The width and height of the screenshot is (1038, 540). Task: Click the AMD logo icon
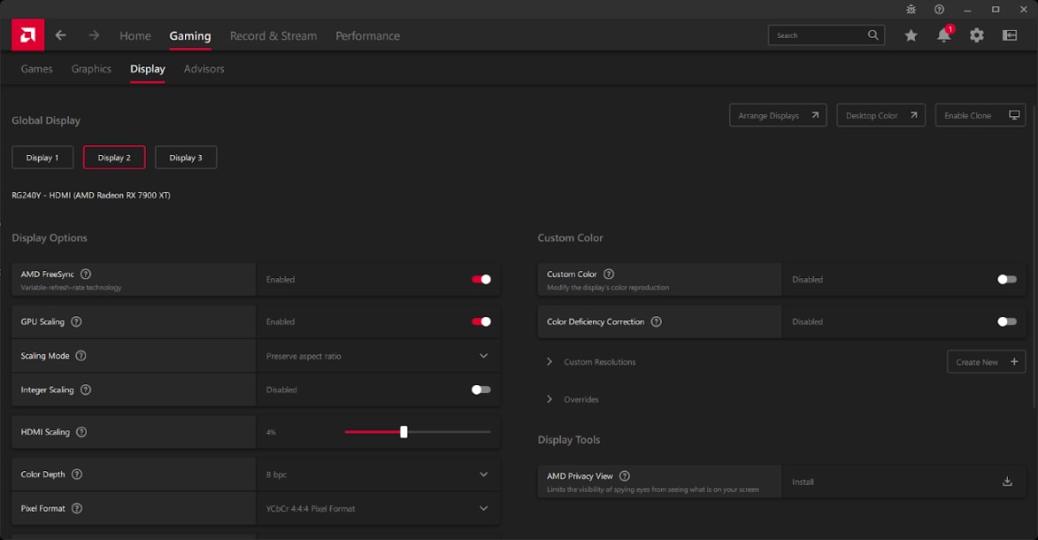pyautogui.click(x=27, y=35)
